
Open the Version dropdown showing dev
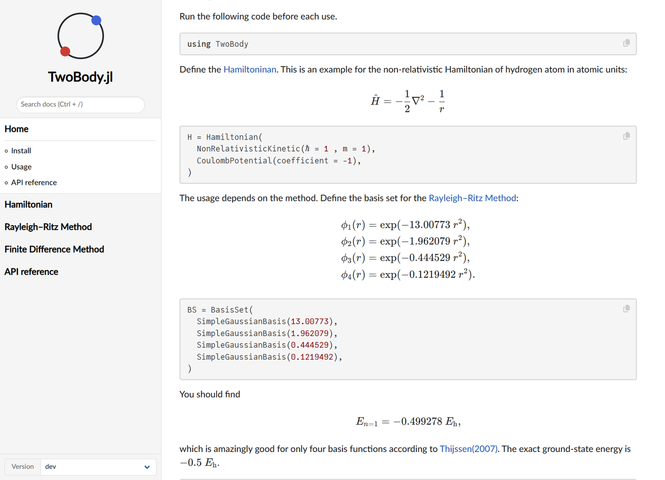[98, 467]
